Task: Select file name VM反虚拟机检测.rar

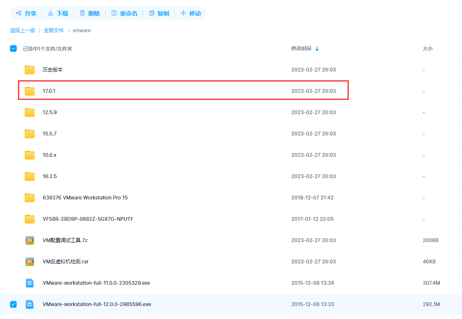Action: tap(66, 261)
